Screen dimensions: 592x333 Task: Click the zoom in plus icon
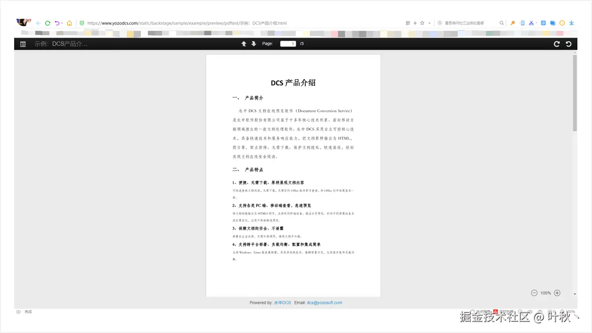coord(557,293)
